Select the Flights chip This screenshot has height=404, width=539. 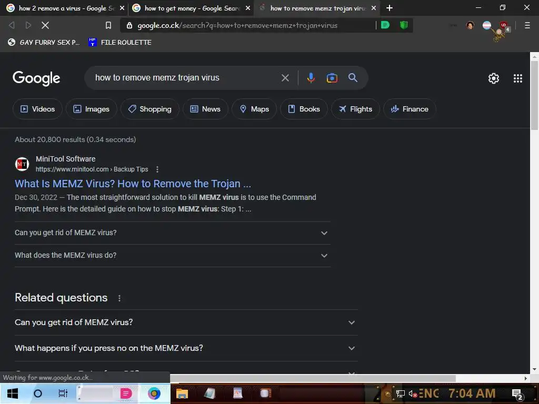(355, 109)
